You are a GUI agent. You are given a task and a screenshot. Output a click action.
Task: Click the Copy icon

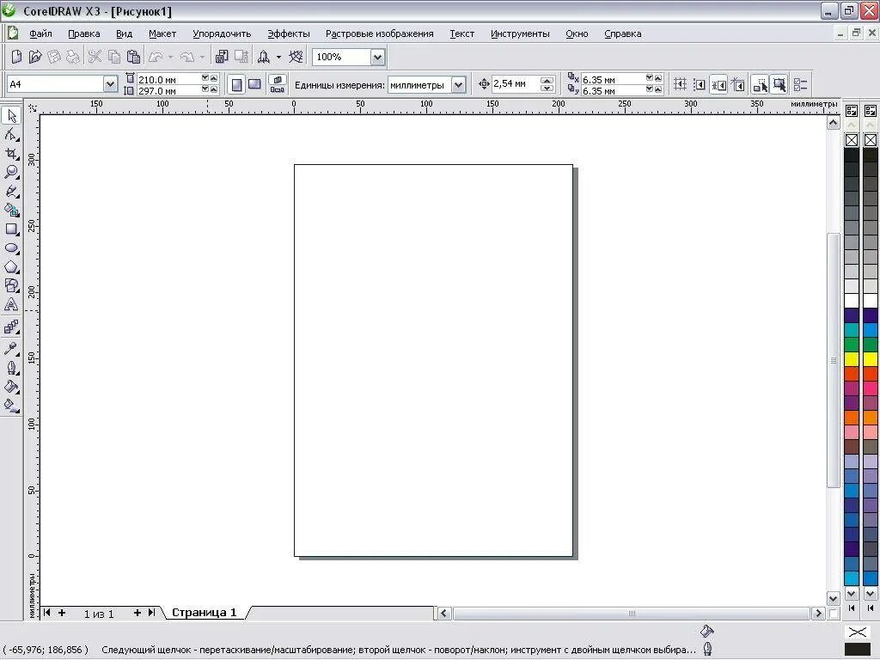click(114, 57)
